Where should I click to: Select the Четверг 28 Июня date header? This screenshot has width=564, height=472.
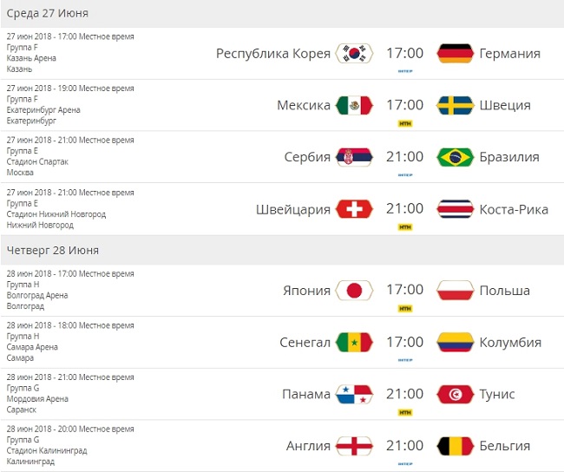point(53,250)
